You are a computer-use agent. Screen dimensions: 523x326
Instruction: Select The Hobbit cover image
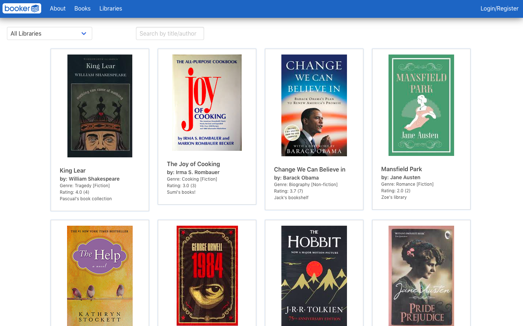coord(314,275)
